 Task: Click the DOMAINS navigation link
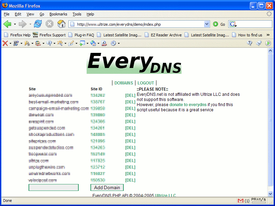tap(124, 83)
